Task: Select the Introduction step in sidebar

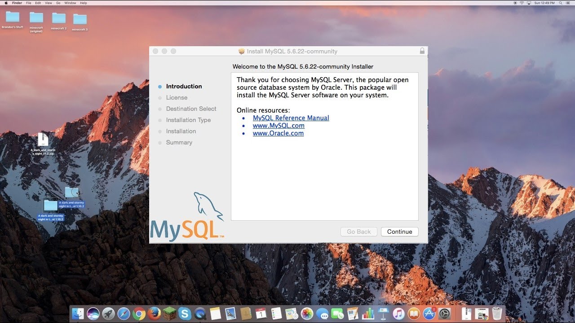Action: (x=184, y=86)
